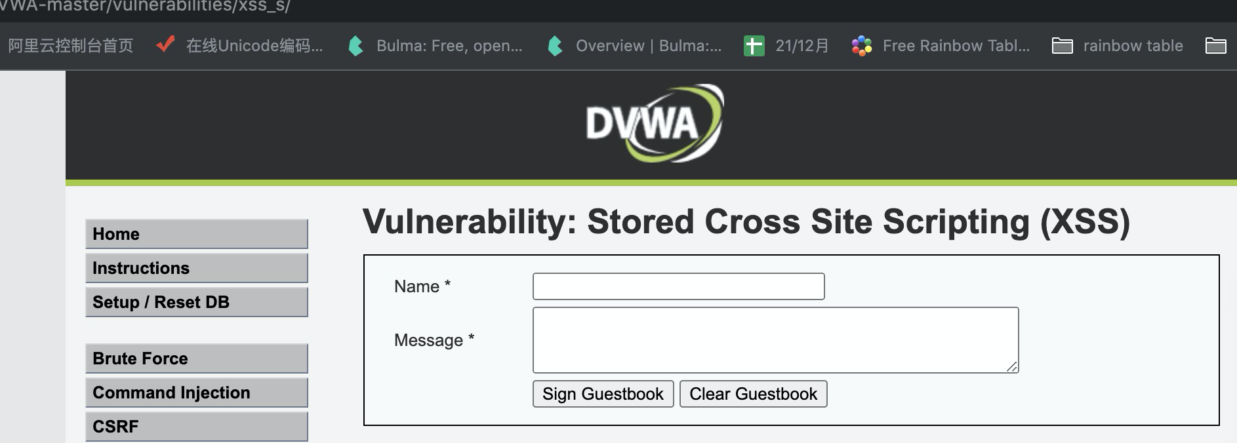Image resolution: width=1237 pixels, height=443 pixels.
Task: Click the DVWA logo in header
Action: point(654,123)
